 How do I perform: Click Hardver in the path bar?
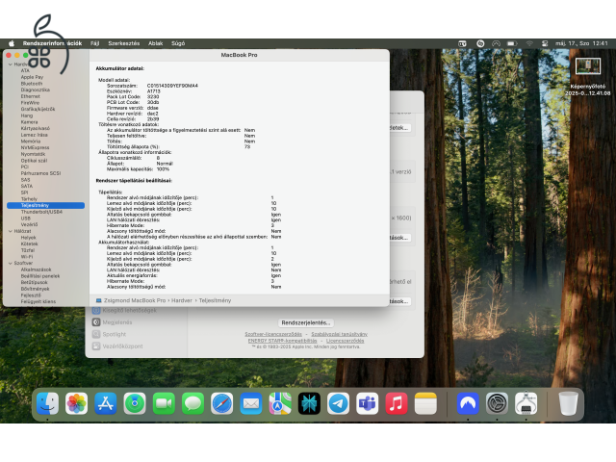pyautogui.click(x=182, y=300)
